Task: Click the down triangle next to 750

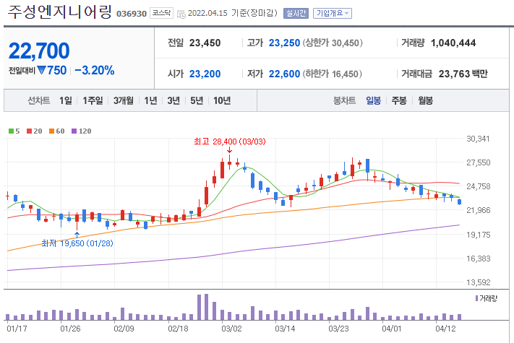Action: [41, 70]
